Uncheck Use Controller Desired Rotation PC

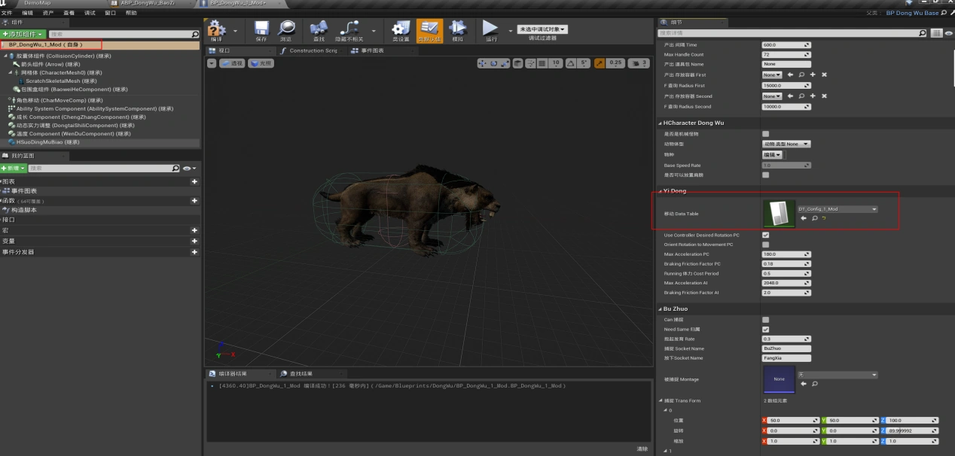point(766,235)
